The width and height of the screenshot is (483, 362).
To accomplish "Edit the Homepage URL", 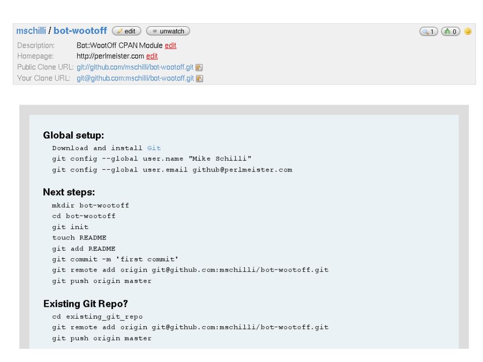I will (152, 56).
